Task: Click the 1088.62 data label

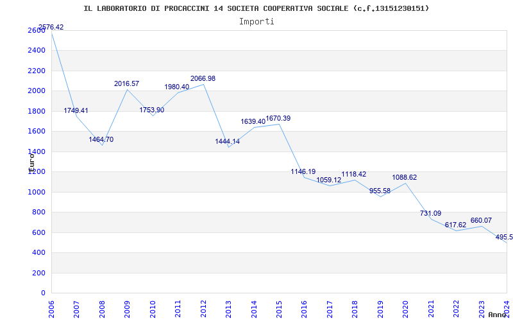Action: [x=405, y=177]
